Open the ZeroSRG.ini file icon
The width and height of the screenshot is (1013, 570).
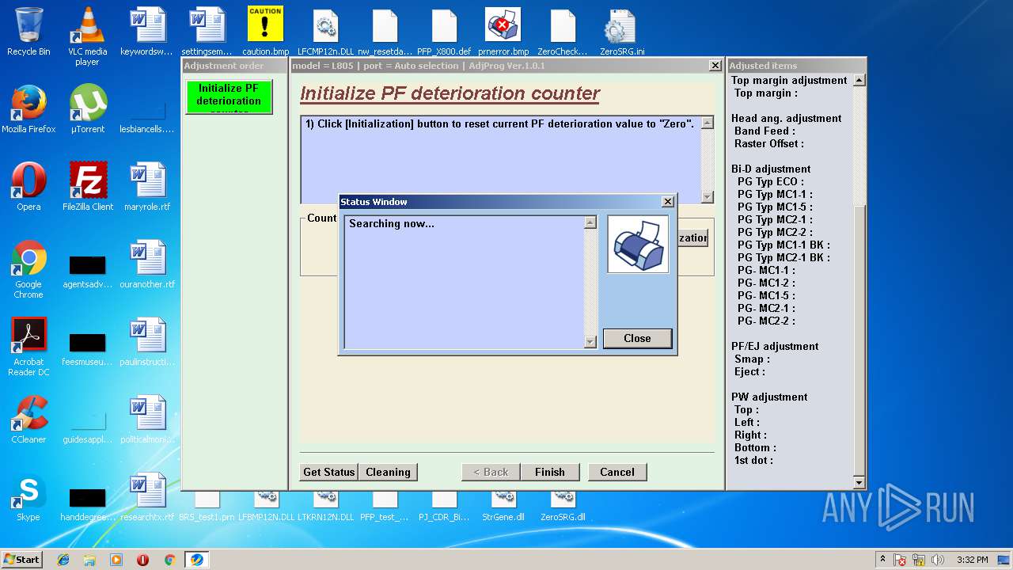pyautogui.click(x=621, y=32)
